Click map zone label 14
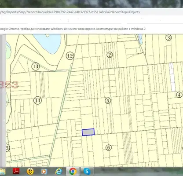The image size is (183, 176). [38, 100]
